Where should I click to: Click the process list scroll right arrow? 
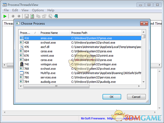coord(139,86)
